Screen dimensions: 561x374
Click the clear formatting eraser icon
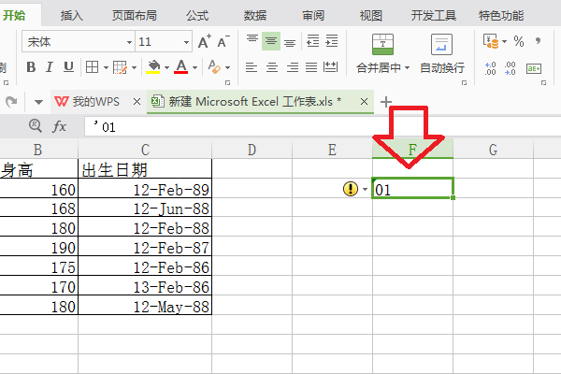coord(214,67)
